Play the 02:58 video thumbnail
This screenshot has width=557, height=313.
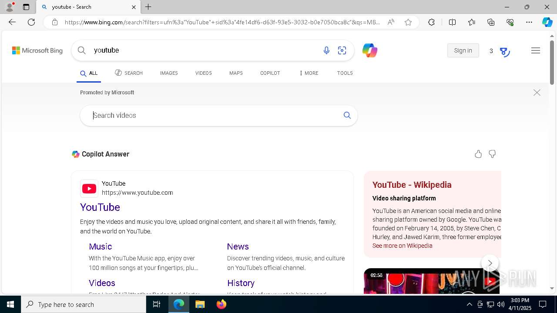coord(432,281)
